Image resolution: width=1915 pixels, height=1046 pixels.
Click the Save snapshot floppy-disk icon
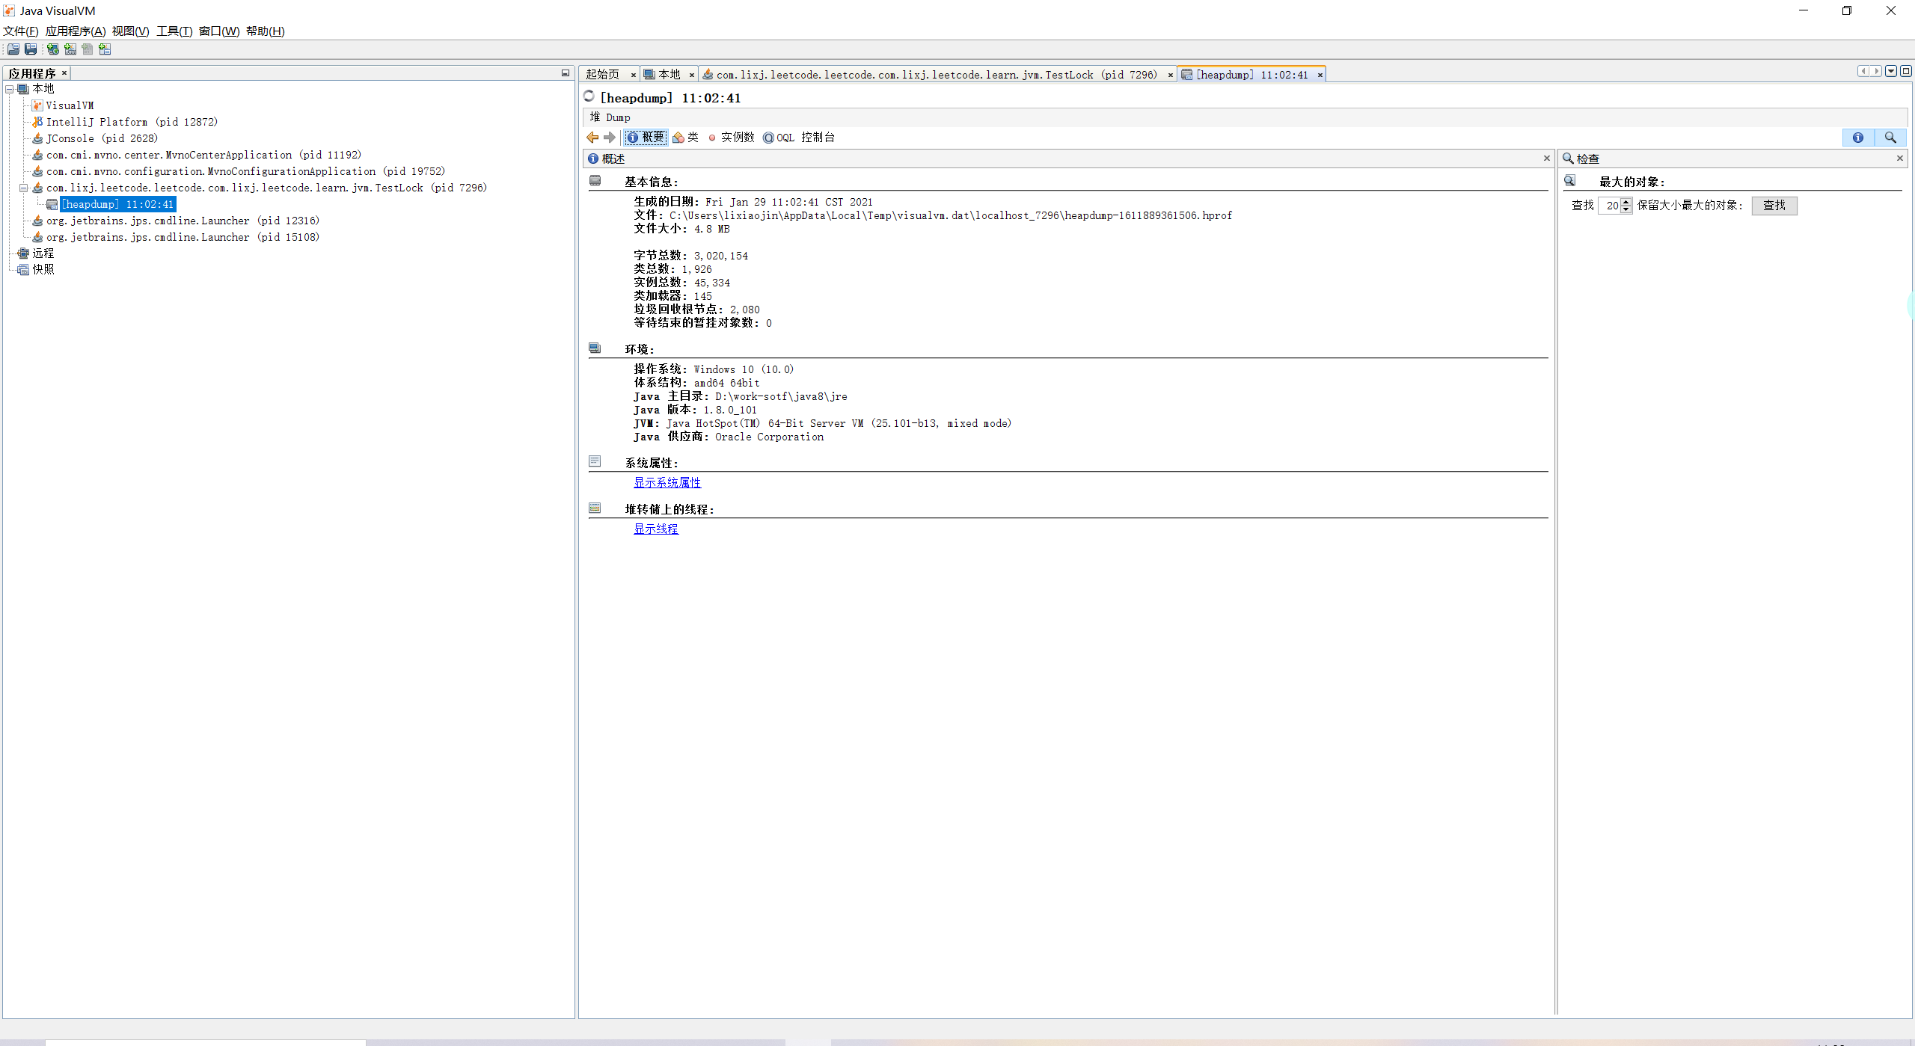(x=31, y=49)
